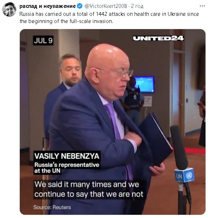Click the blue monitor screen in the background

click(x=145, y=84)
